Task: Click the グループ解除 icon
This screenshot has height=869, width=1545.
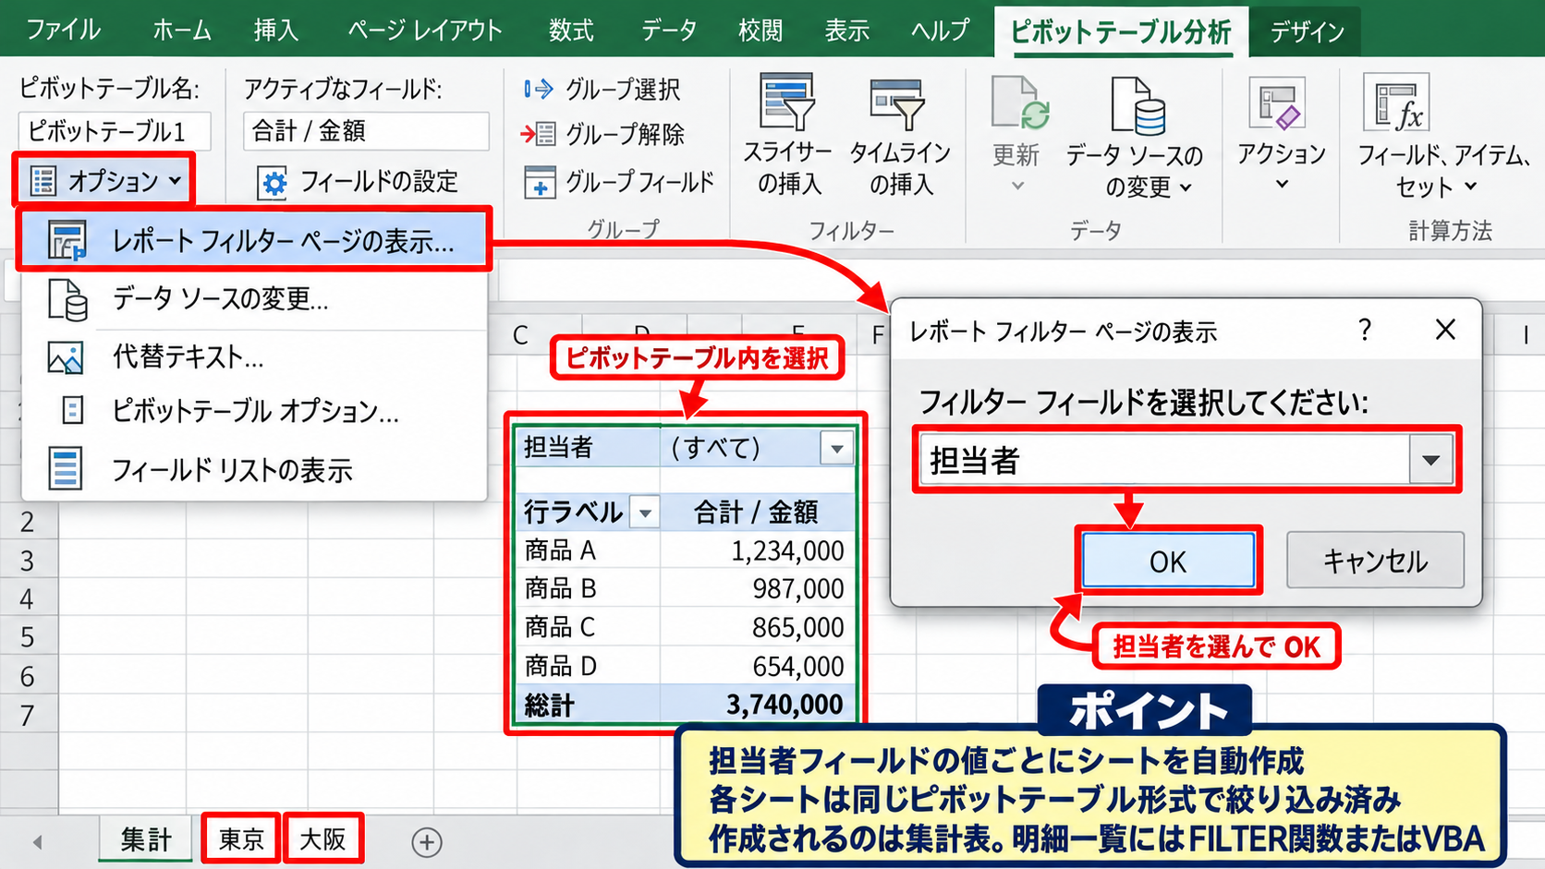Action: coord(539,134)
